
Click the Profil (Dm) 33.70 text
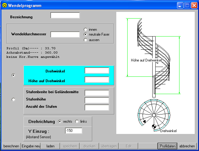(31, 48)
